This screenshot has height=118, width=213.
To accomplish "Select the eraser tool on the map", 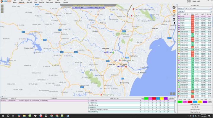I will point(174,23).
